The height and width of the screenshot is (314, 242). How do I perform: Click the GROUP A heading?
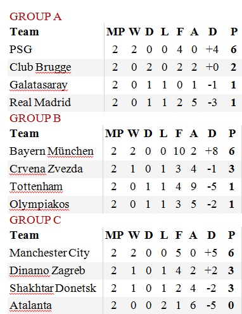(35, 17)
